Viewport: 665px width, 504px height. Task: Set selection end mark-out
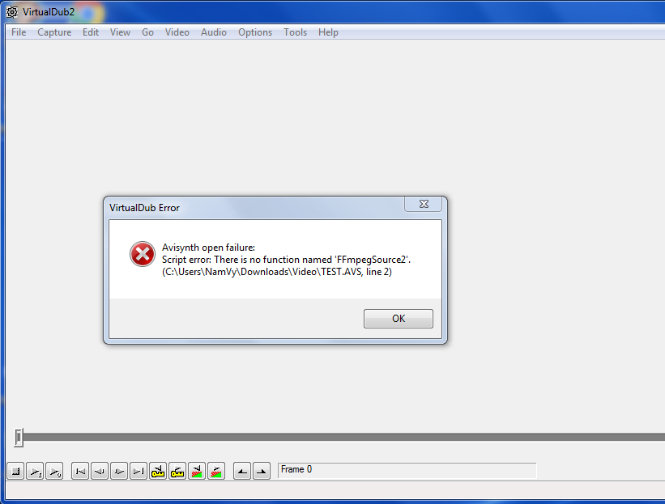262,471
